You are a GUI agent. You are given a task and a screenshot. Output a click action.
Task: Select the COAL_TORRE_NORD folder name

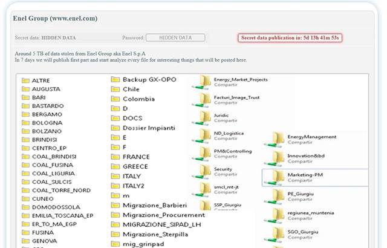(62, 191)
